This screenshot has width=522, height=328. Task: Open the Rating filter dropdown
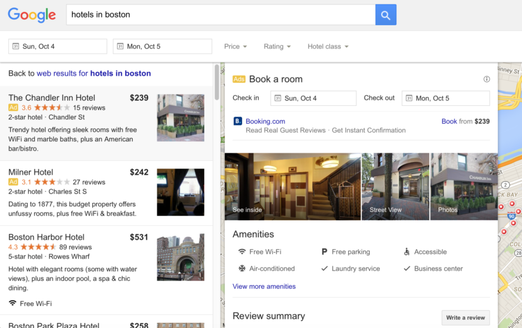[277, 46]
